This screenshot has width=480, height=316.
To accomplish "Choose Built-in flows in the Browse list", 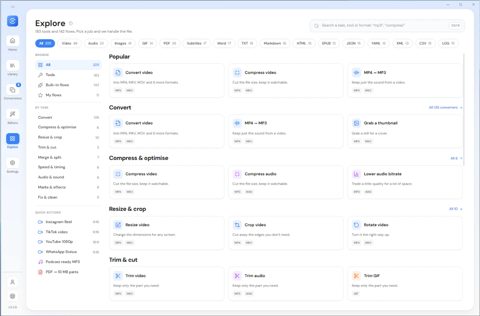I will pyautogui.click(x=68, y=85).
